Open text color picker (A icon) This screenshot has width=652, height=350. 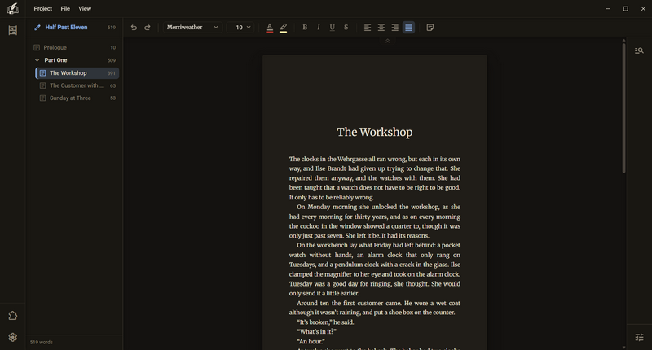click(270, 28)
